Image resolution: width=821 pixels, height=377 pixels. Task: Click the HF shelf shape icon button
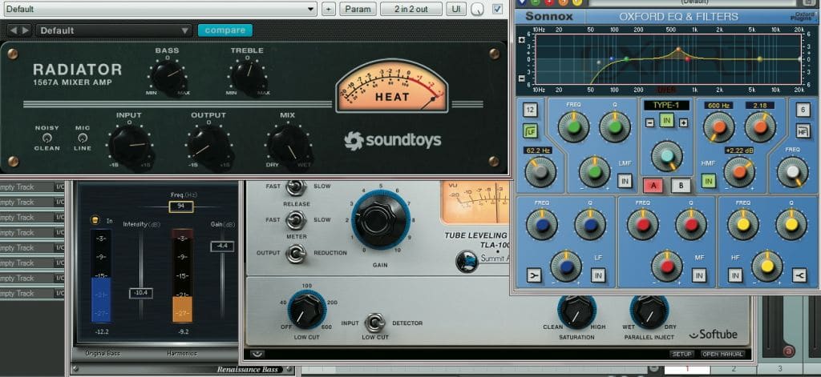click(x=799, y=275)
